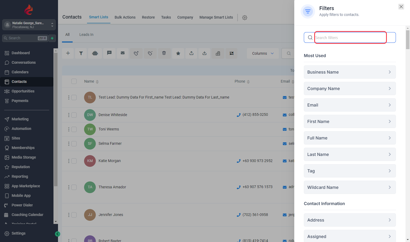Open the Columns dropdown
The width and height of the screenshot is (410, 242).
pyautogui.click(x=263, y=53)
